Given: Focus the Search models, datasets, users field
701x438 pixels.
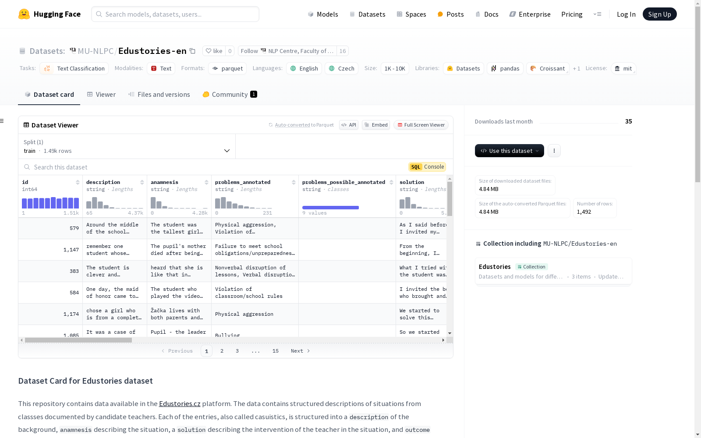Looking at the screenshot, I should (175, 14).
